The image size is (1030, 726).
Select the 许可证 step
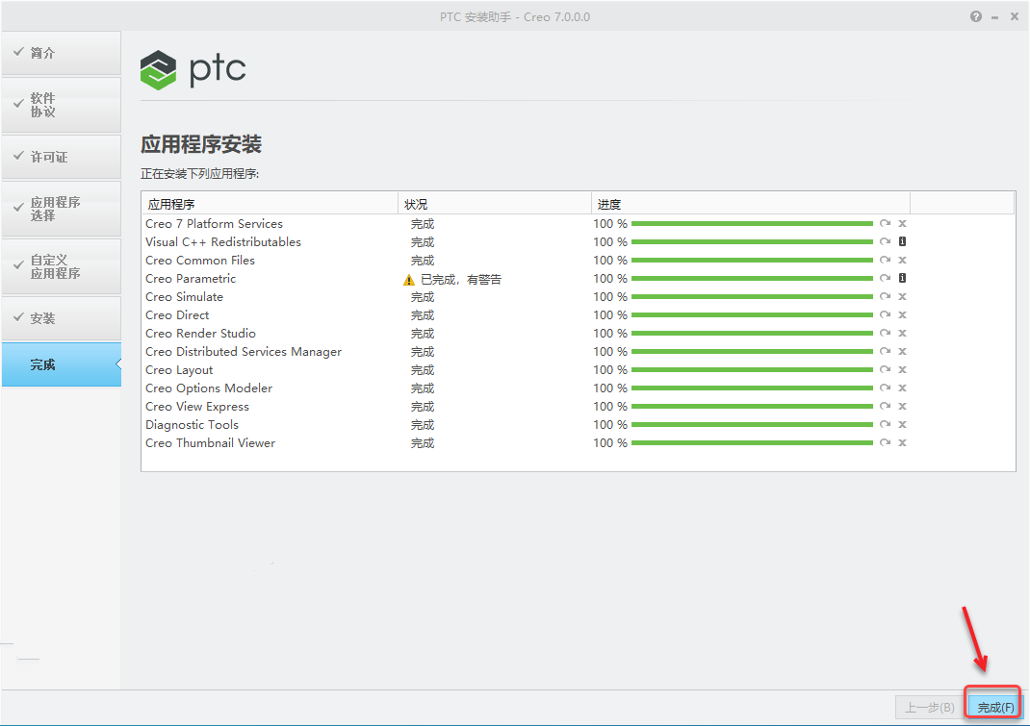click(x=61, y=157)
